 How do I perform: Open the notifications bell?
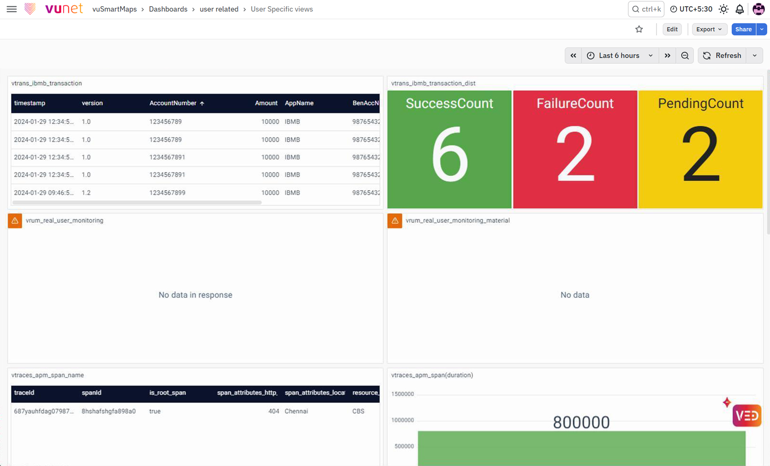739,9
